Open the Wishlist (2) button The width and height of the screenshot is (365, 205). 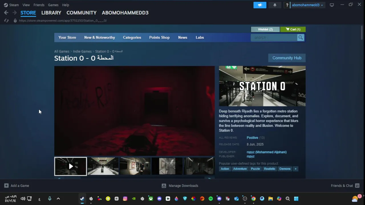pos(265,29)
